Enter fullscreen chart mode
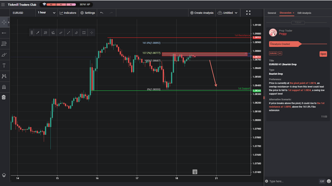 [248, 13]
